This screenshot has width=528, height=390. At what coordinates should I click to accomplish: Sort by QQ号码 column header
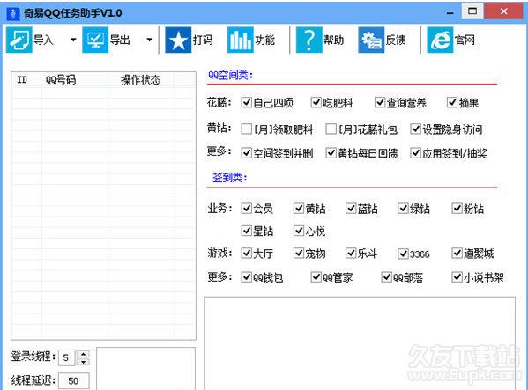tap(75, 80)
